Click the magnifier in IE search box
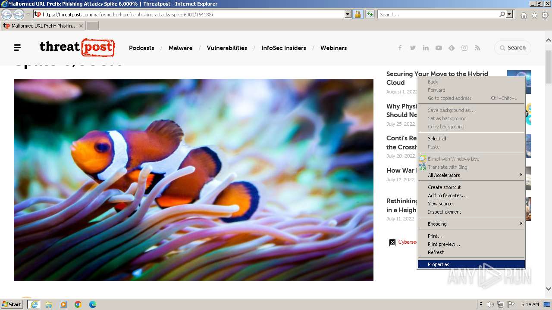 (x=502, y=14)
